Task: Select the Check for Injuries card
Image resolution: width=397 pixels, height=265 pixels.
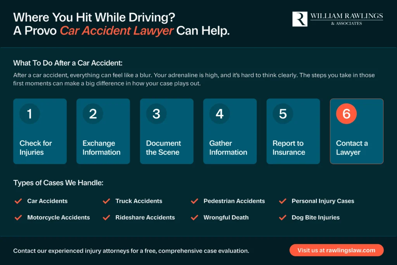Action: click(40, 131)
